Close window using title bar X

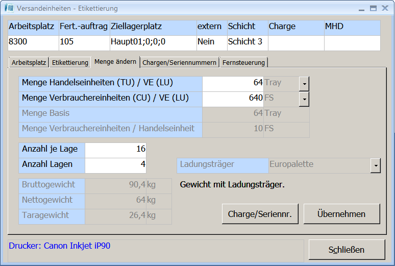pos(384,9)
